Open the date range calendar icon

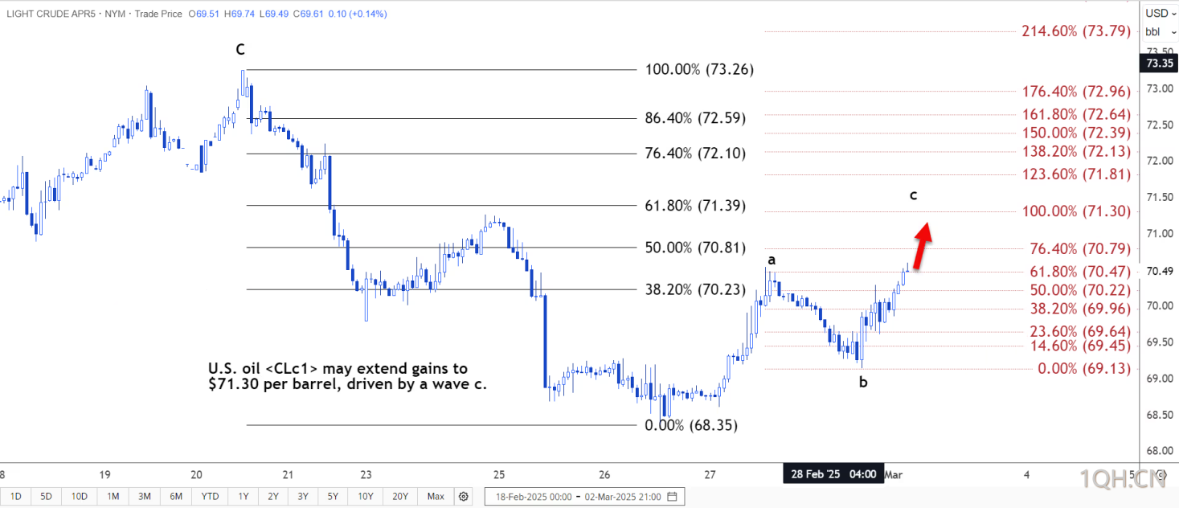coord(672,497)
